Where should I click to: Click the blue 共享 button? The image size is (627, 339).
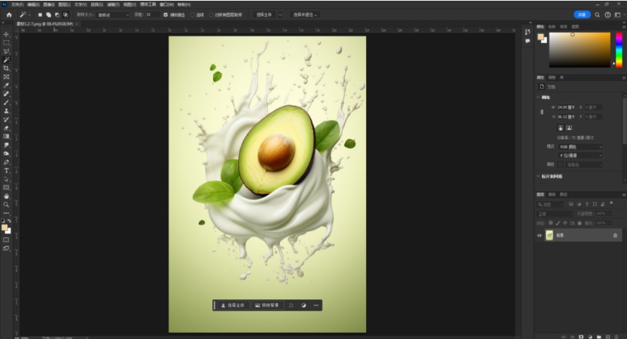click(x=582, y=14)
